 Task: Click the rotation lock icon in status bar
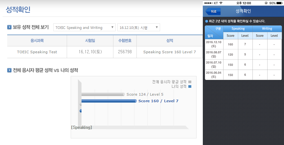266,3
